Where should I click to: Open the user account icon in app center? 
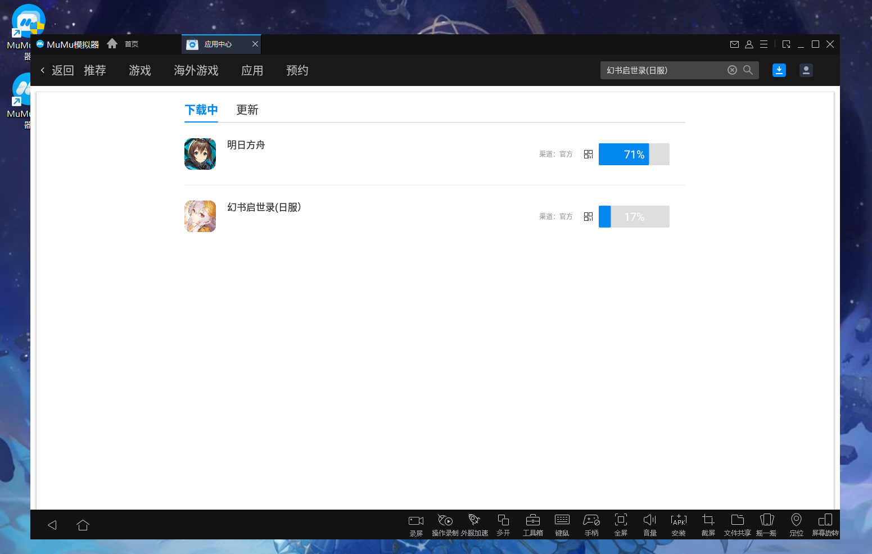coord(806,70)
